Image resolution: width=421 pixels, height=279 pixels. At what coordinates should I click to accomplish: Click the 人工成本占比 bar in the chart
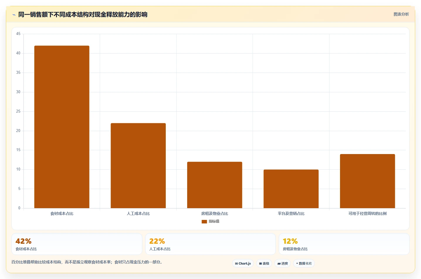138,166
